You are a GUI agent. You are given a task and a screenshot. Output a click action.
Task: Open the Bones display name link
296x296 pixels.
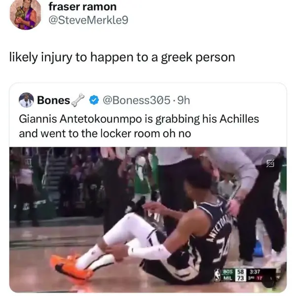tap(54, 100)
